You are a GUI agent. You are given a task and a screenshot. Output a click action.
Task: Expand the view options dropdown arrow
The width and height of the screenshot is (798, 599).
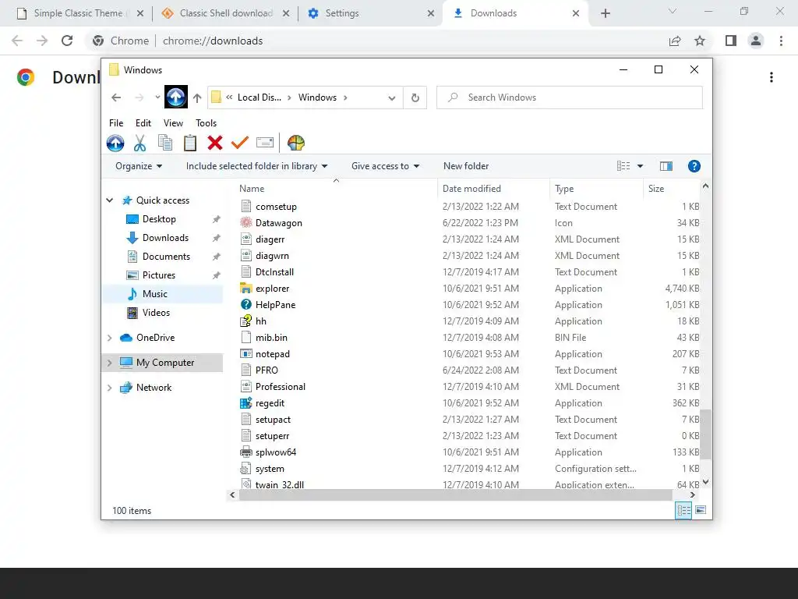(641, 166)
